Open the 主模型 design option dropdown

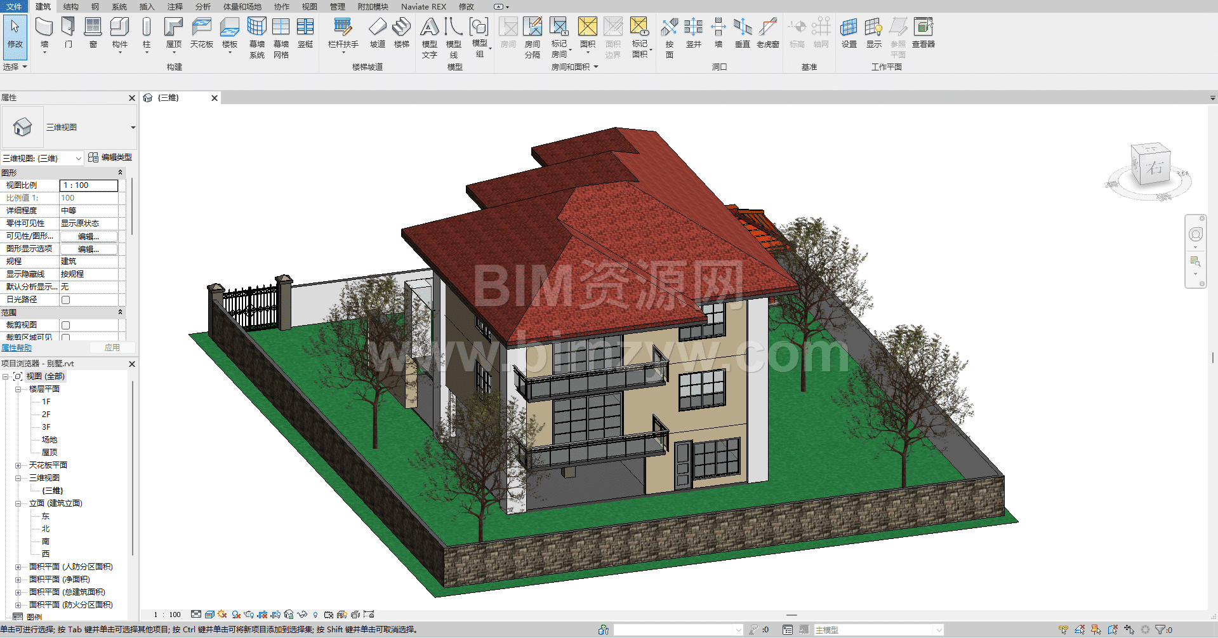click(x=938, y=630)
